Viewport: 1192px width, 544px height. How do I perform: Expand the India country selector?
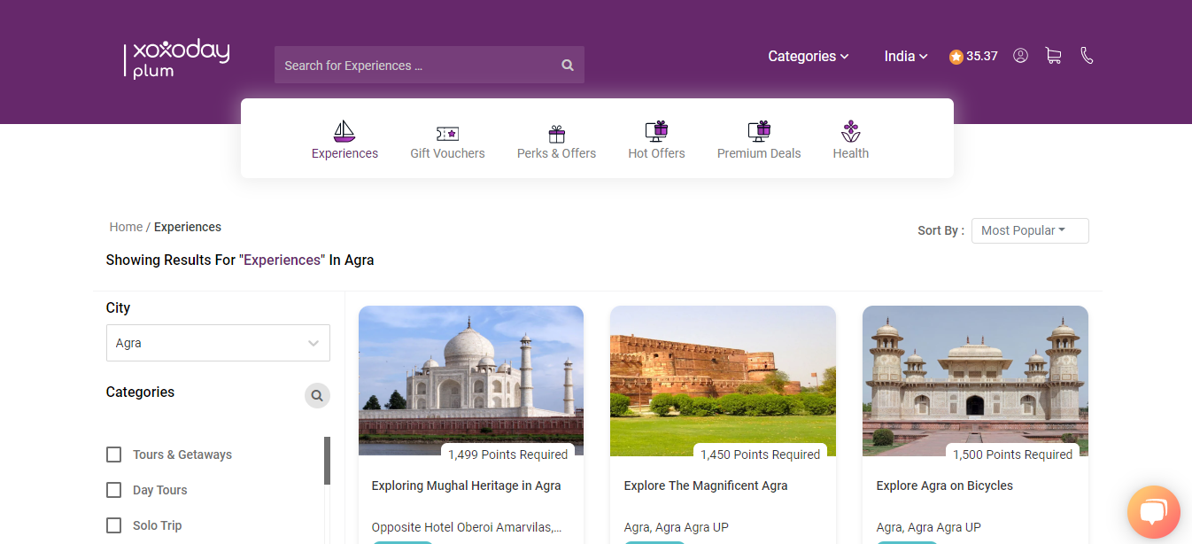click(x=905, y=56)
